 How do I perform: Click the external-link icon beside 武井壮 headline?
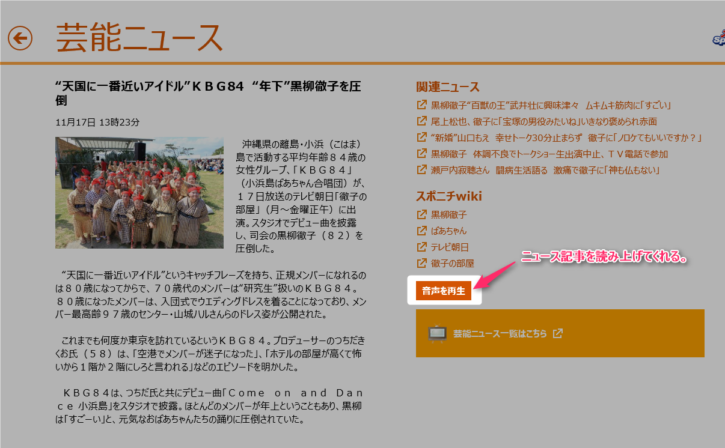pos(421,106)
